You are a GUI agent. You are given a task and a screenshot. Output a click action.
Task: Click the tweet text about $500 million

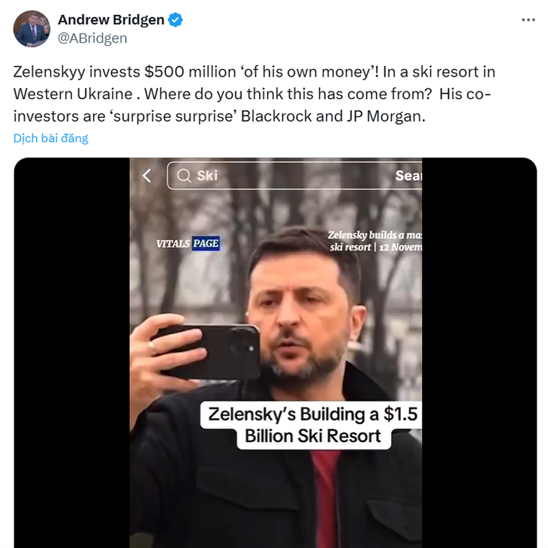(254, 94)
